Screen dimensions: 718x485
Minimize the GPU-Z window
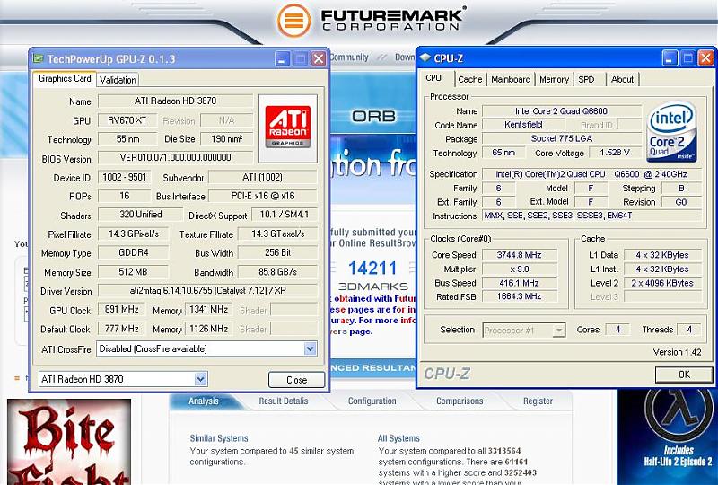pyautogui.click(x=283, y=58)
